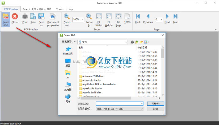
Task: Click date 2019/11/29 12:15
Action: pyautogui.click(x=147, y=76)
